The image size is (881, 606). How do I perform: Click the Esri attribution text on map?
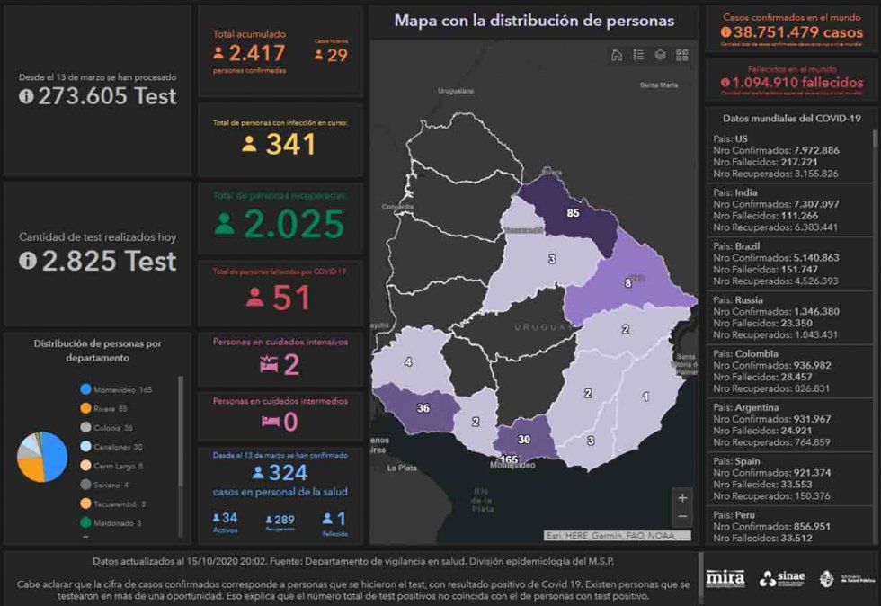click(x=616, y=536)
